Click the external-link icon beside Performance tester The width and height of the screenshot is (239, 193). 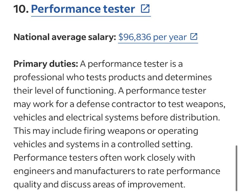tap(145, 9)
